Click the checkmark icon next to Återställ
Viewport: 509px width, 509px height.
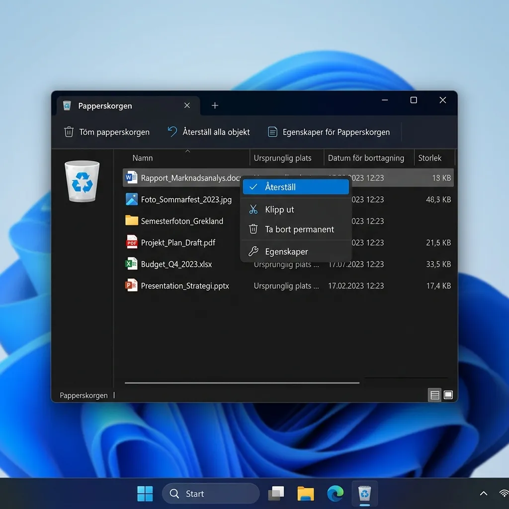pyautogui.click(x=253, y=187)
